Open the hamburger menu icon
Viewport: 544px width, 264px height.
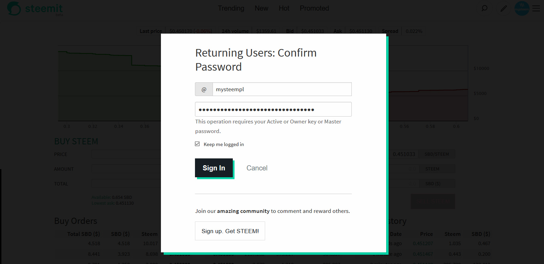536,8
